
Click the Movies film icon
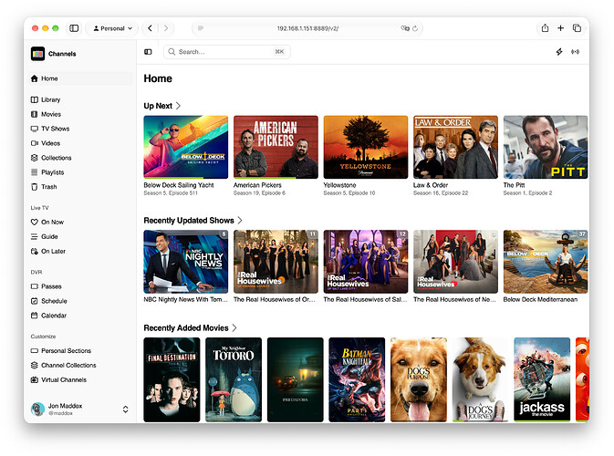tap(35, 114)
